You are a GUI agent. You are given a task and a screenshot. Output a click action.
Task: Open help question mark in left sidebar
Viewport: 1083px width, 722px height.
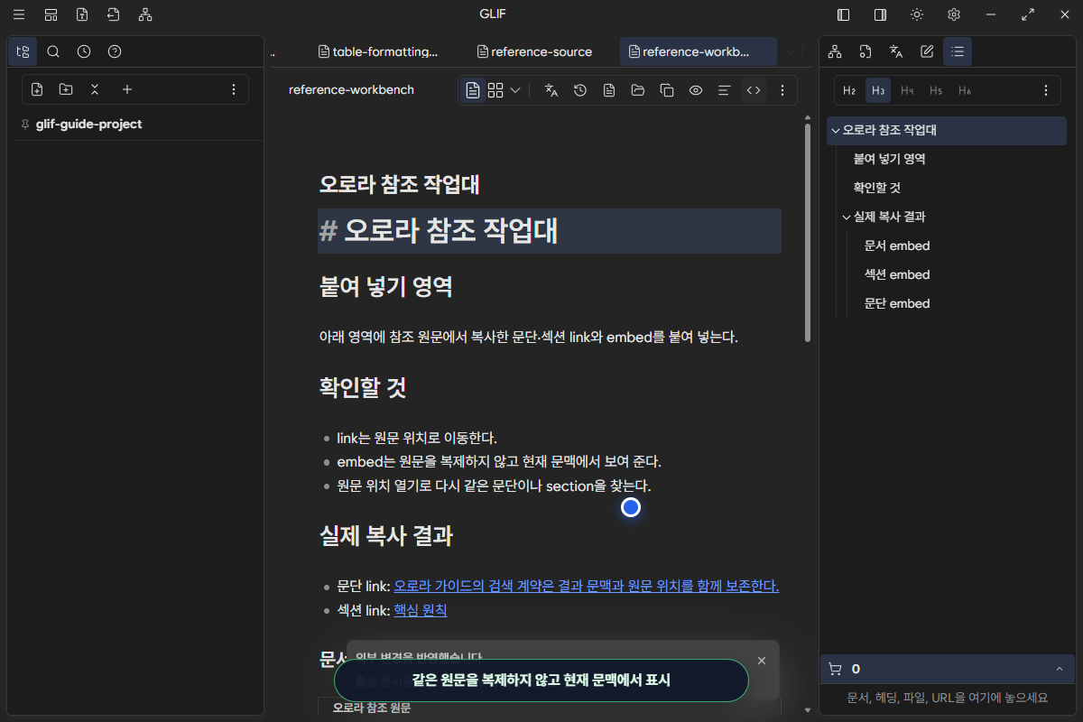(115, 51)
